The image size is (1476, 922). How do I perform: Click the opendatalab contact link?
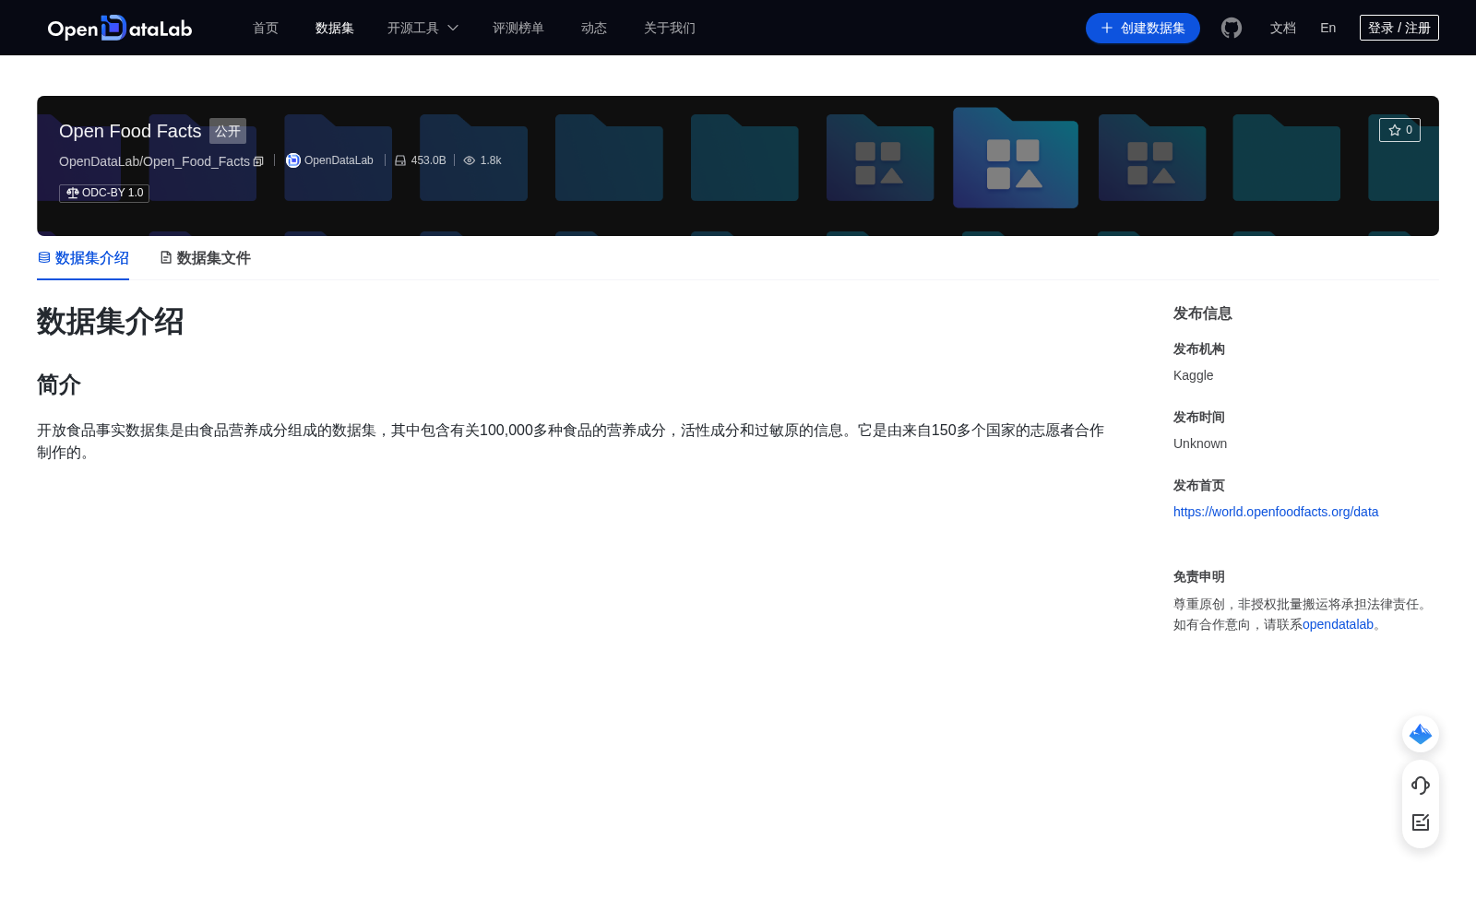pyautogui.click(x=1338, y=624)
